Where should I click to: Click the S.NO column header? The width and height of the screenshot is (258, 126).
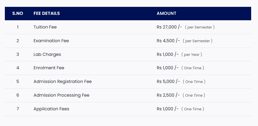tap(18, 13)
